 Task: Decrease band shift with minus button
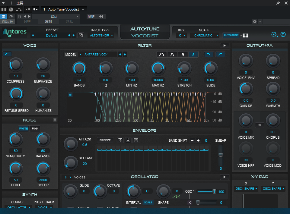click(x=192, y=140)
